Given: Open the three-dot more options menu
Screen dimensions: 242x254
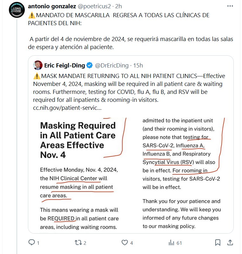Looking at the screenshot, I should click(x=231, y=6).
